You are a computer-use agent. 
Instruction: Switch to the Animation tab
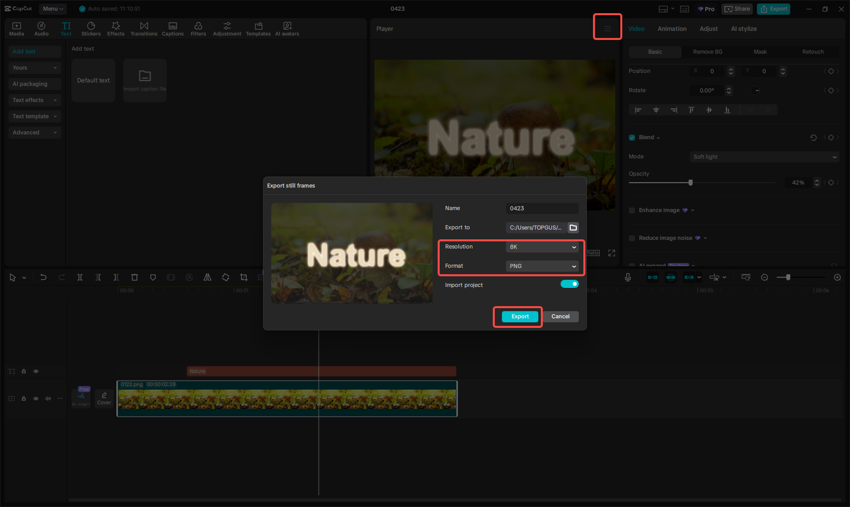[x=672, y=29]
